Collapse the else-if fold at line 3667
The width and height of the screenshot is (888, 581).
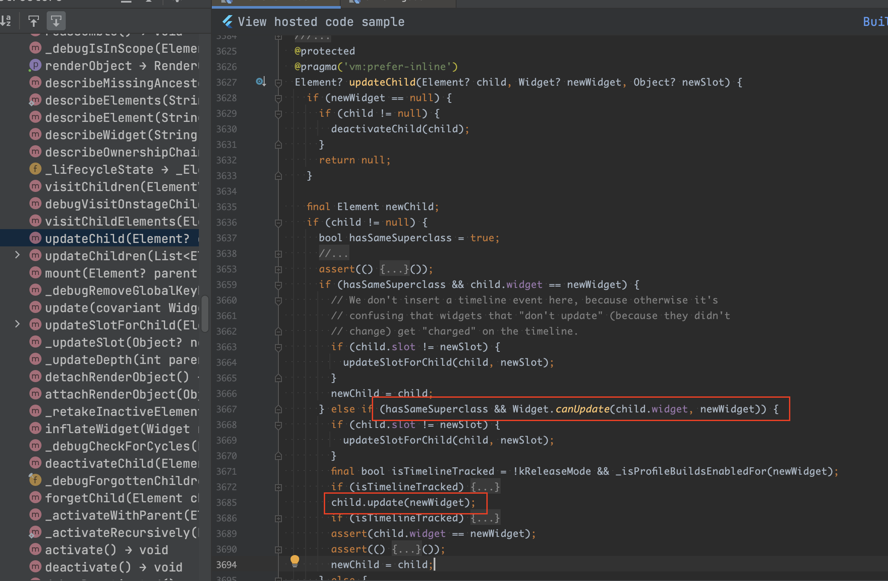(x=278, y=409)
